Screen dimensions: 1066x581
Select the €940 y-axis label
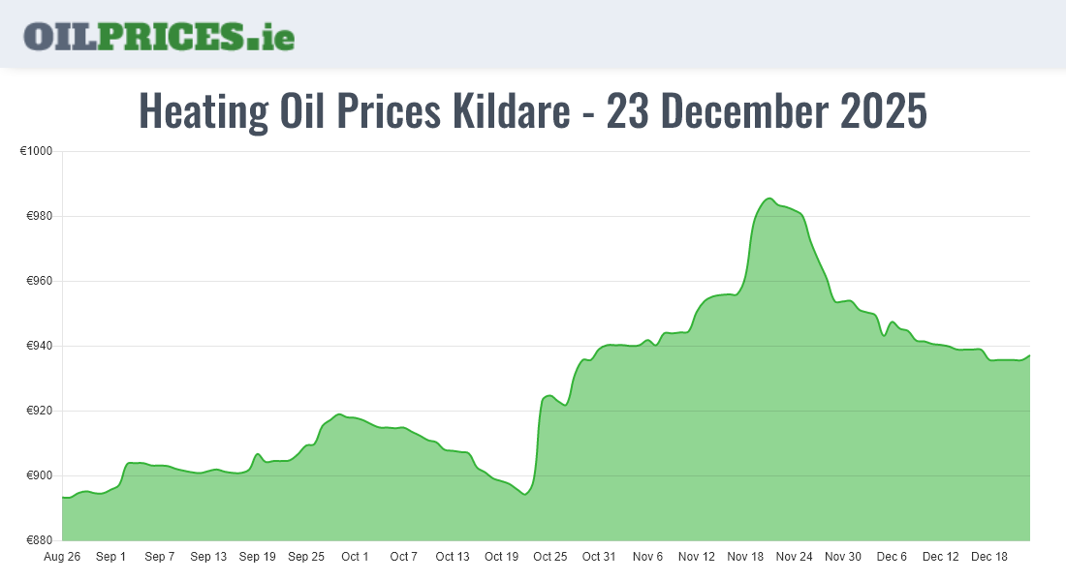point(38,346)
